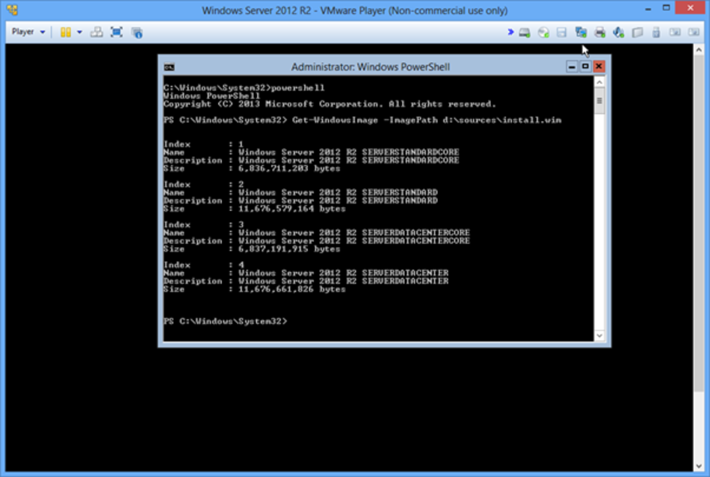710x477 pixels.
Task: Click the sound card device icon
Action: 619,33
